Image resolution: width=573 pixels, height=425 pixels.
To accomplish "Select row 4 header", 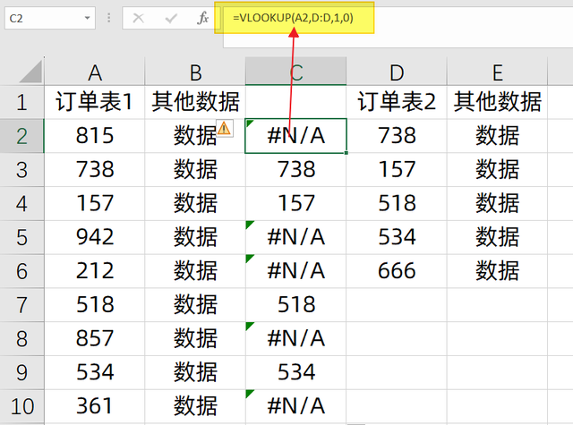I will [x=21, y=203].
